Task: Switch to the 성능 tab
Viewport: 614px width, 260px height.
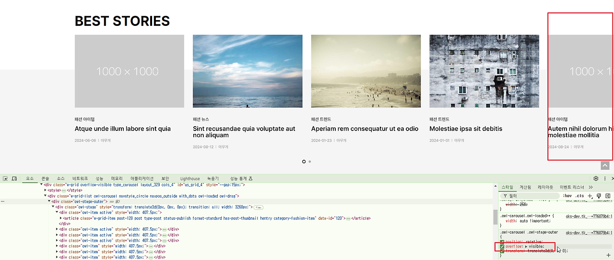Action: pos(99,178)
